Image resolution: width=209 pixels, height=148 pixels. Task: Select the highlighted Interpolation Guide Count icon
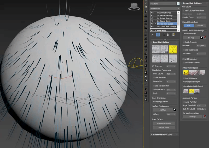point(192,91)
